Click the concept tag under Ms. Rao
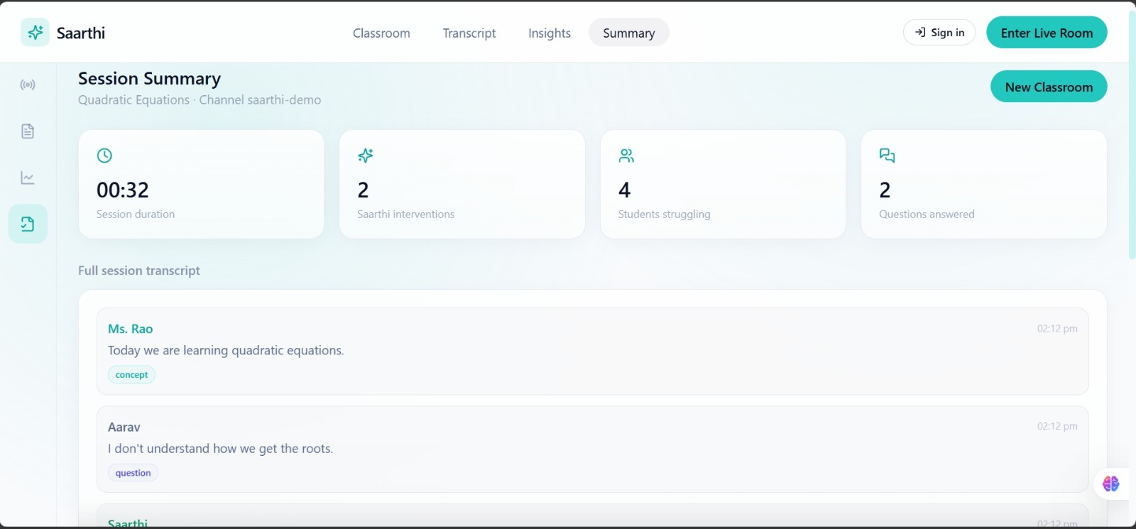 tap(131, 375)
